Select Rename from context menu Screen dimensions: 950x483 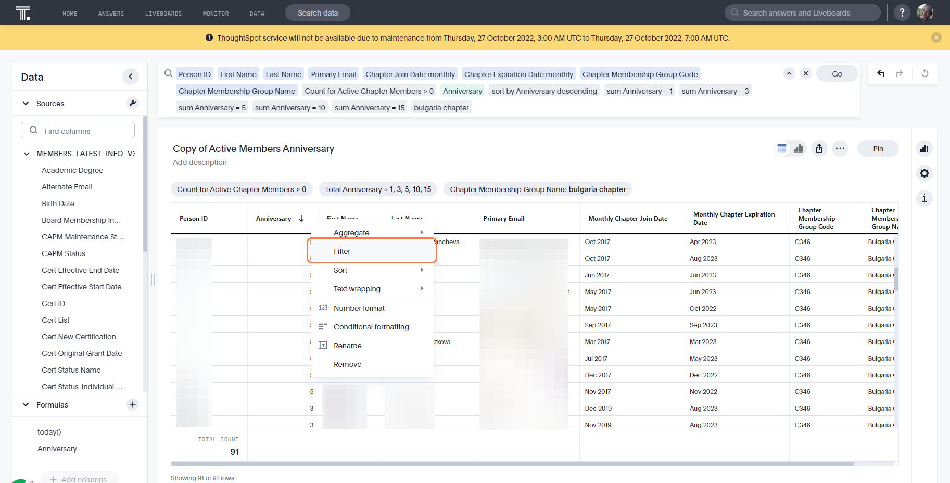click(373, 345)
